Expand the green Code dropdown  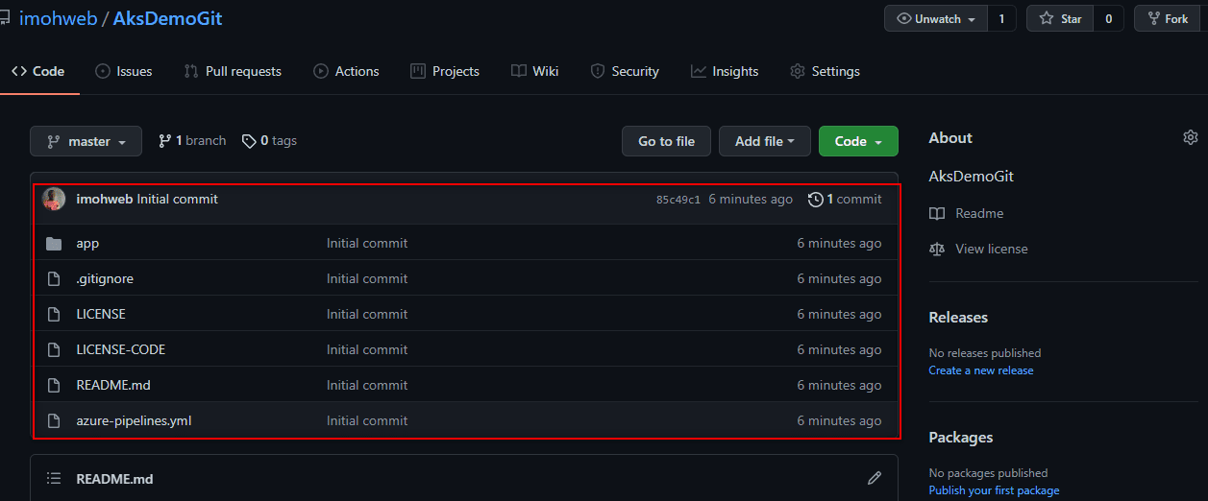(858, 141)
